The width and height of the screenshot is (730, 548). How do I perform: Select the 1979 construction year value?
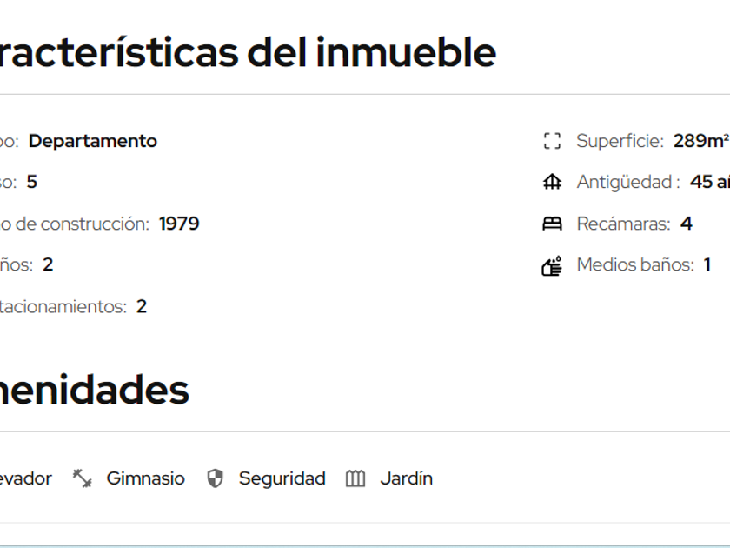coord(179,224)
